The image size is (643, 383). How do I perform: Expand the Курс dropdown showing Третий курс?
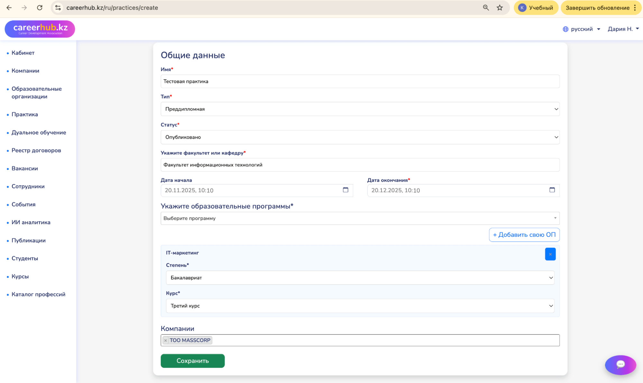click(360, 306)
